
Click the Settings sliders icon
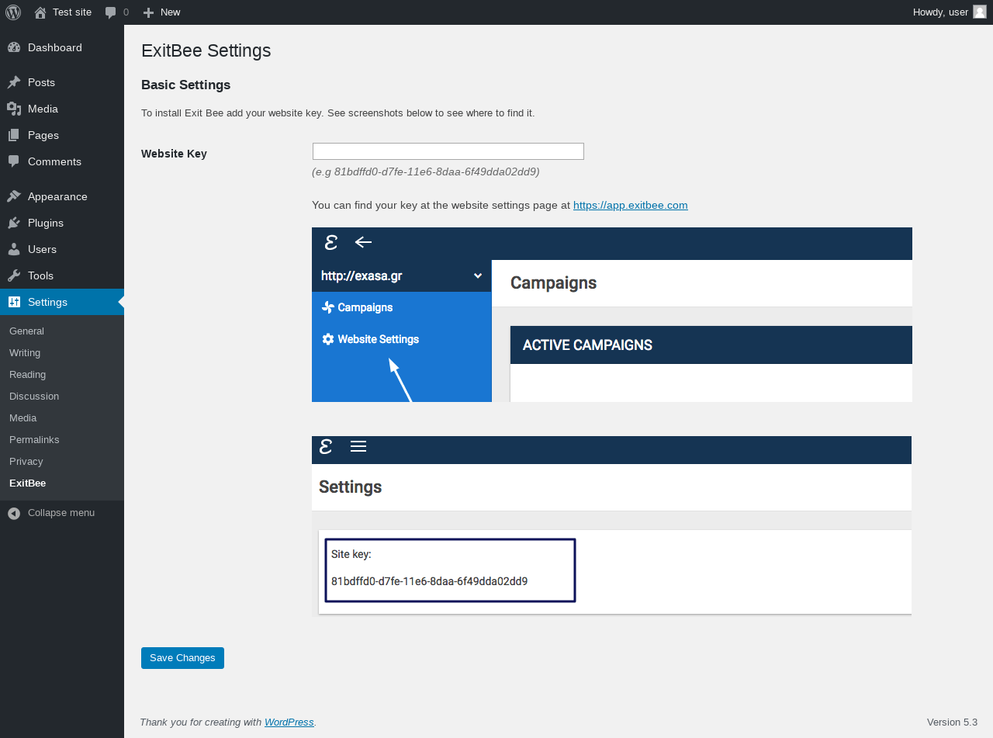[x=14, y=302]
